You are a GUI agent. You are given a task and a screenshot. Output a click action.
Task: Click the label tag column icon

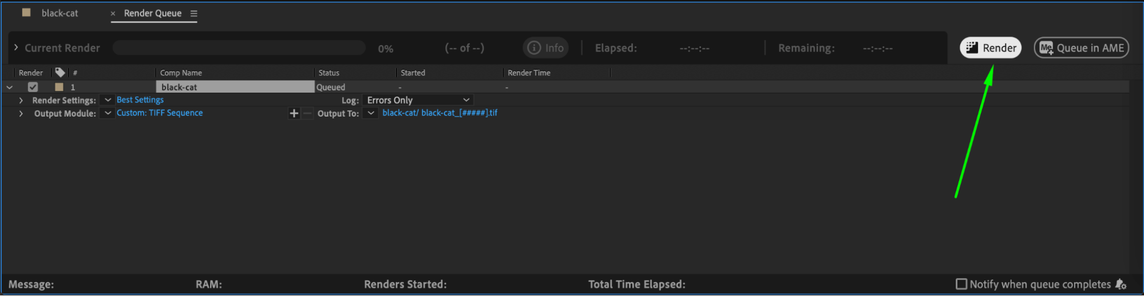pos(60,73)
